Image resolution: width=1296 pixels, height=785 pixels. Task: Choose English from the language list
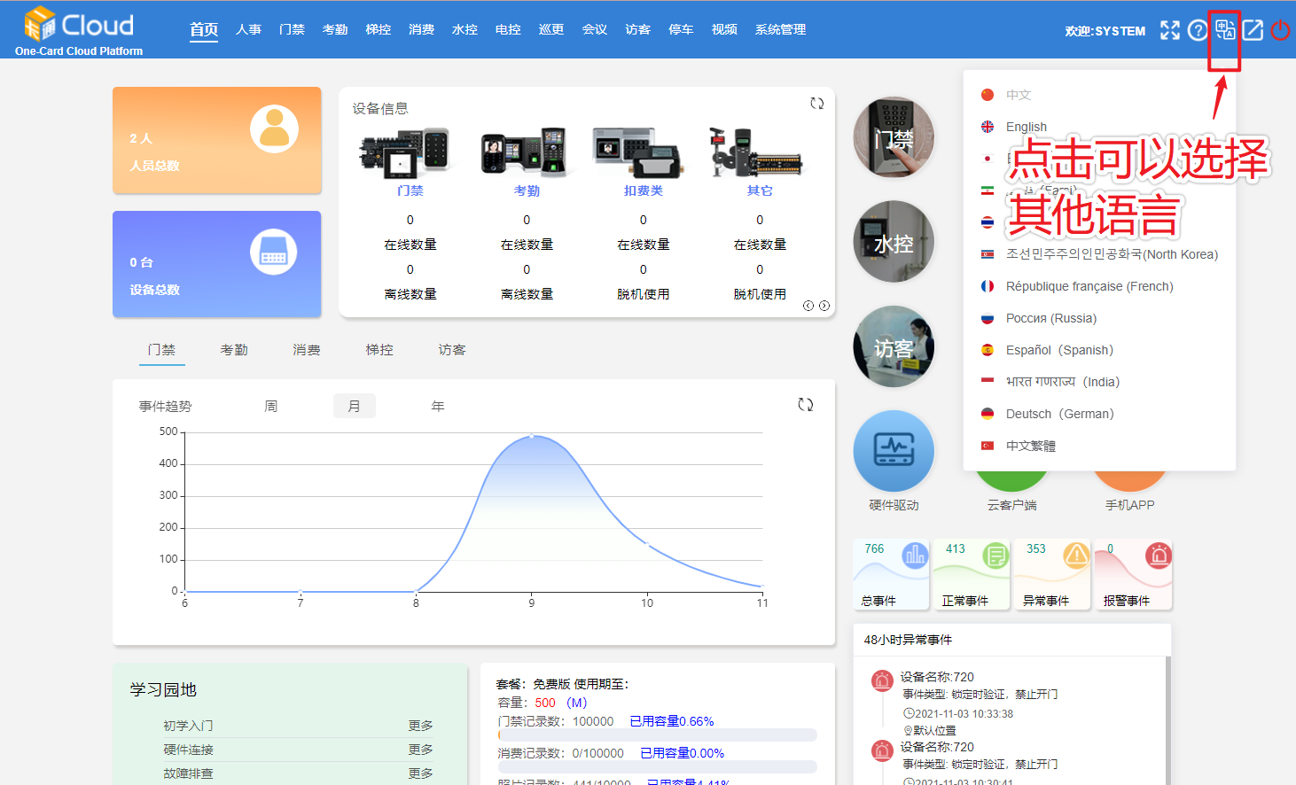click(x=1026, y=127)
